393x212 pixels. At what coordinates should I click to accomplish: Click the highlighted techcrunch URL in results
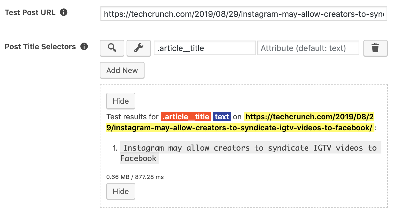coord(240,122)
